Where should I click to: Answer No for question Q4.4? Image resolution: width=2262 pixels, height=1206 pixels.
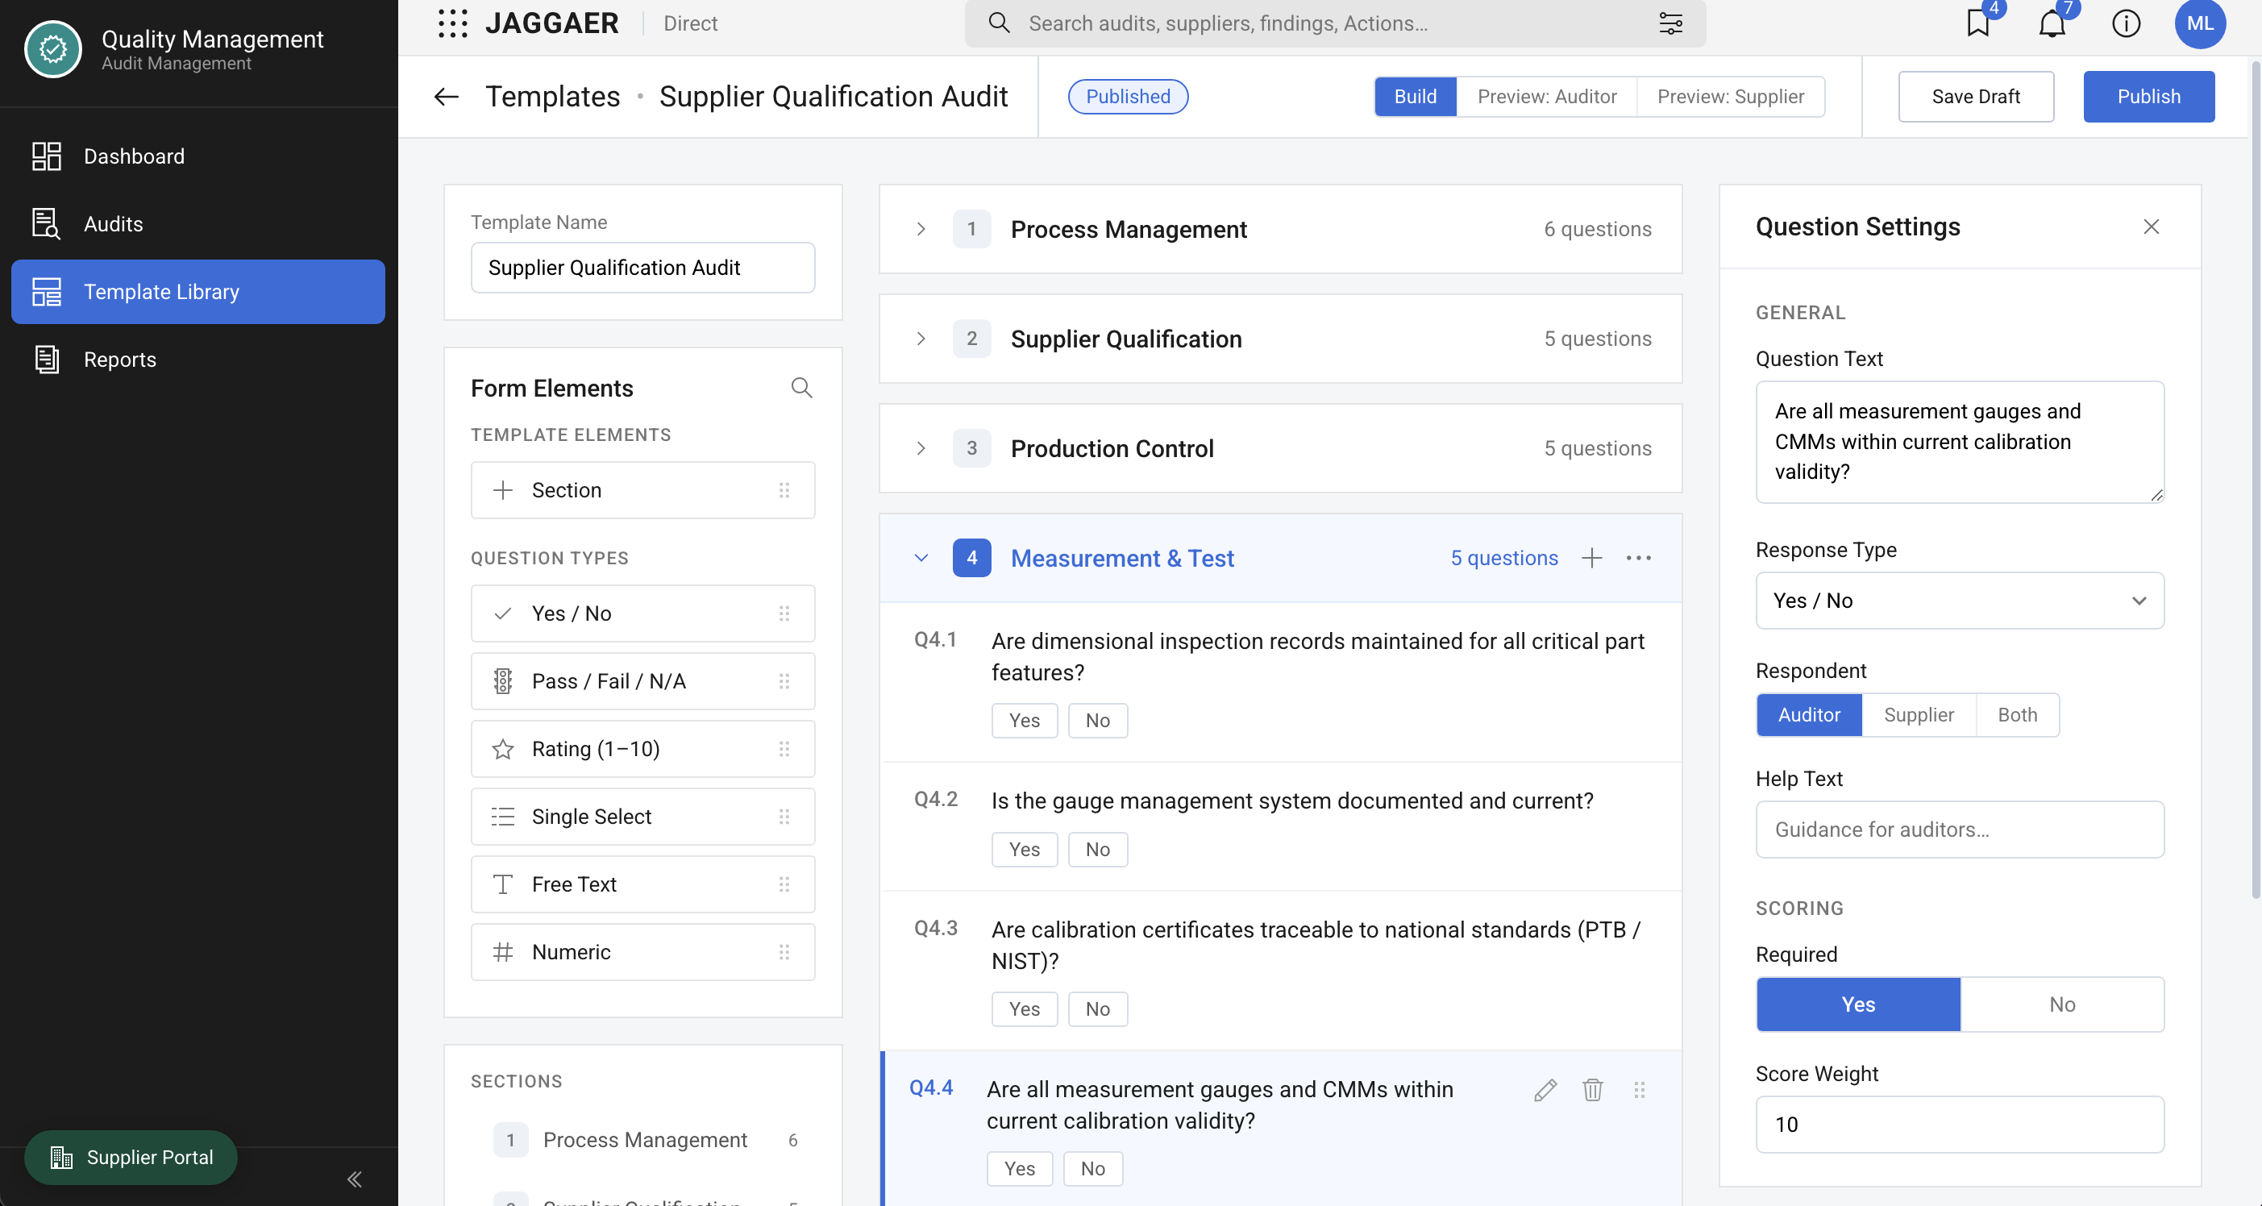(x=1092, y=1169)
